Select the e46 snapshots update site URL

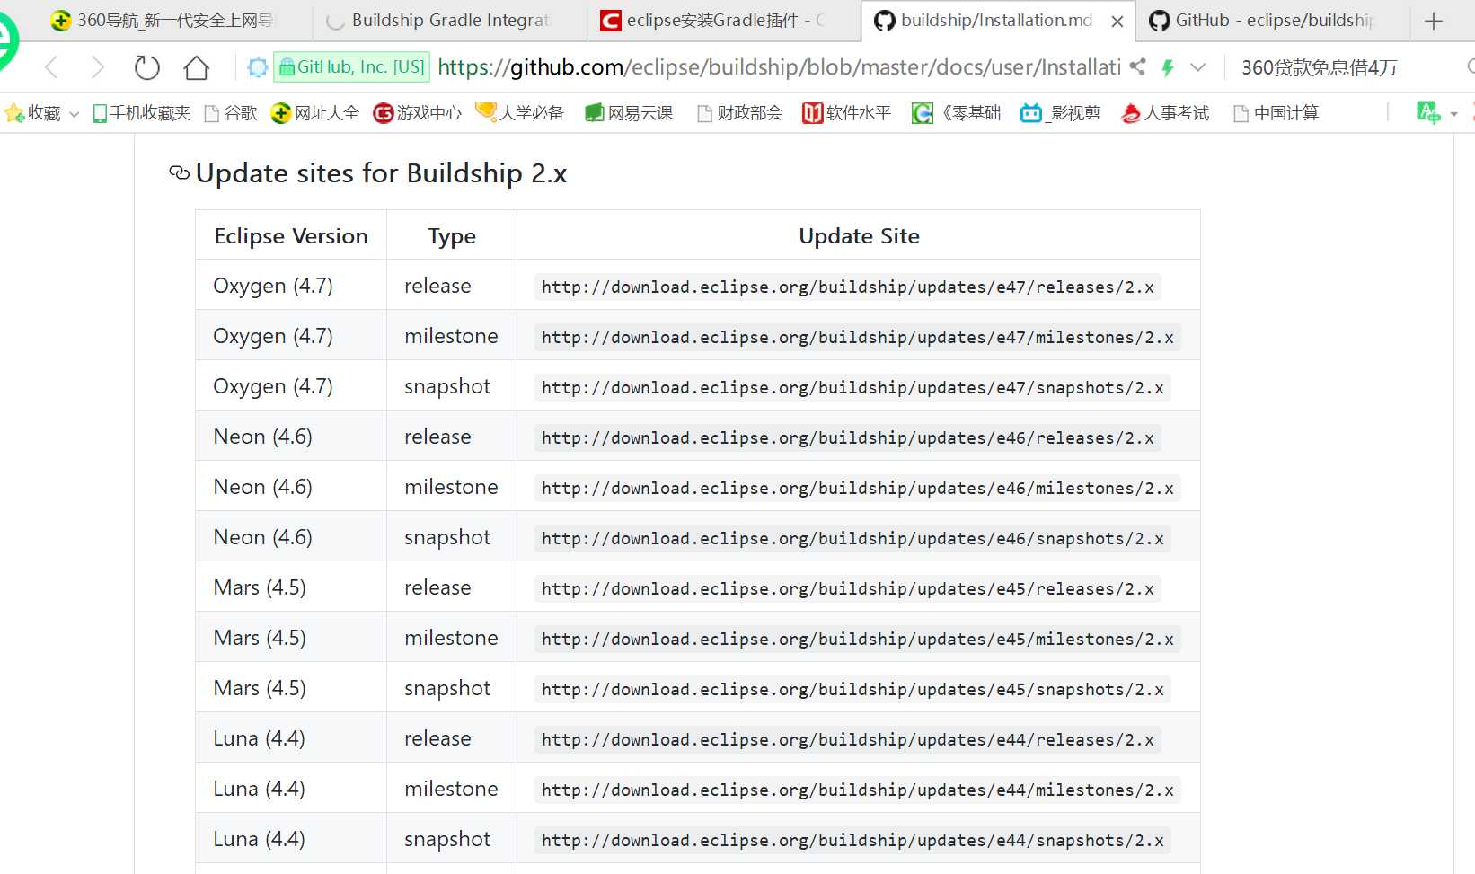(x=852, y=539)
